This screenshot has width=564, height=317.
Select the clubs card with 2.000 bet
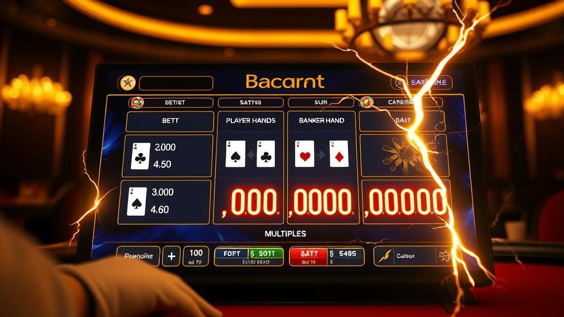(x=140, y=156)
